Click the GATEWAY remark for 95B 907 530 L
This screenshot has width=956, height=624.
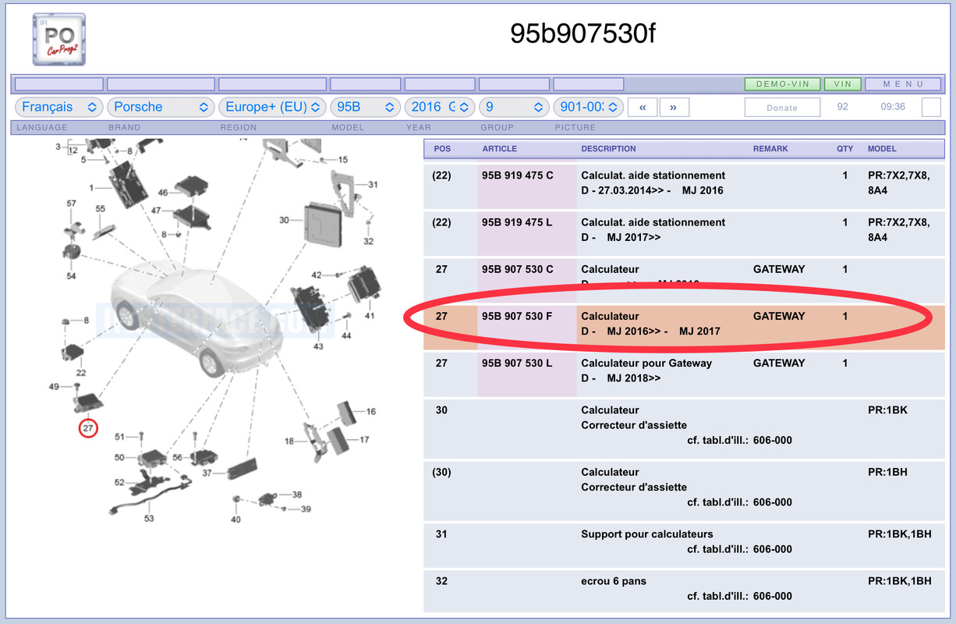pyautogui.click(x=779, y=363)
